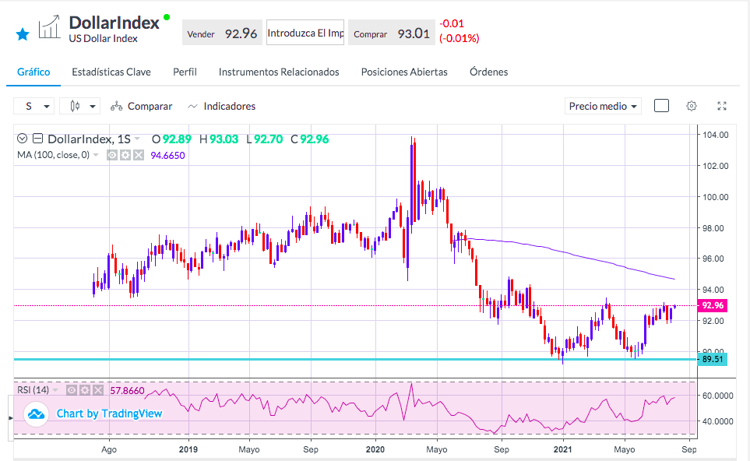Click the Comparar compare symbols button
Image resolution: width=750 pixels, height=461 pixels.
141,106
